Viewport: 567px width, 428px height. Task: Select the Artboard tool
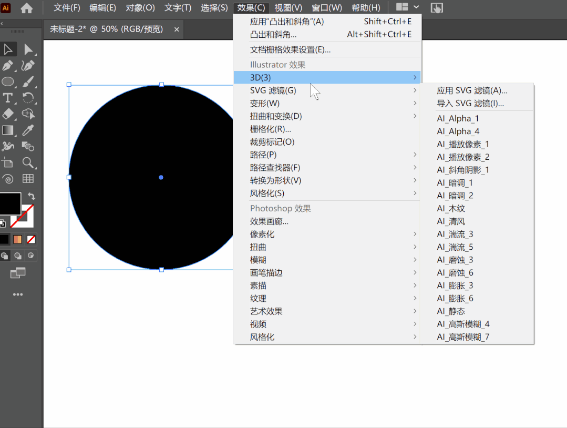8,162
